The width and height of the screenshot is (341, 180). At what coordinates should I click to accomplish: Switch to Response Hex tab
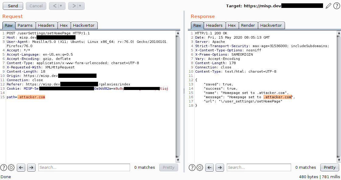point(232,26)
